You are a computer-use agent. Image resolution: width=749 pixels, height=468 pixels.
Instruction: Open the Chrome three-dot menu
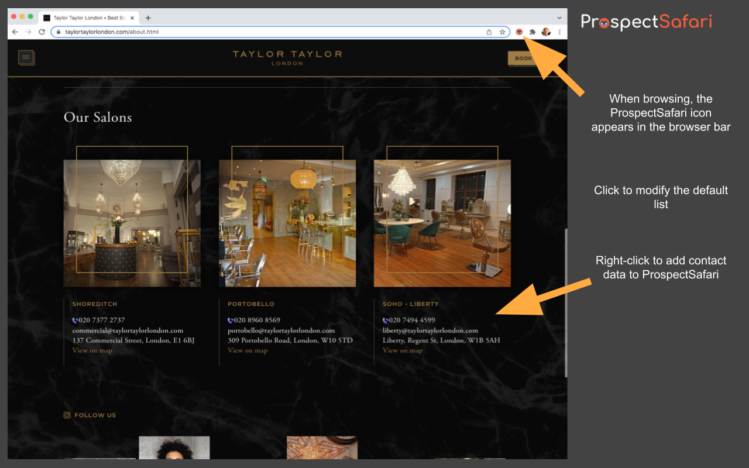coord(559,32)
